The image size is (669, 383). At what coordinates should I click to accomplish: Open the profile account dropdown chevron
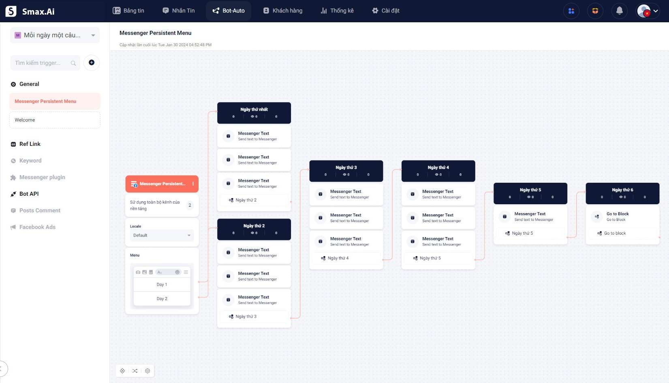click(x=655, y=11)
